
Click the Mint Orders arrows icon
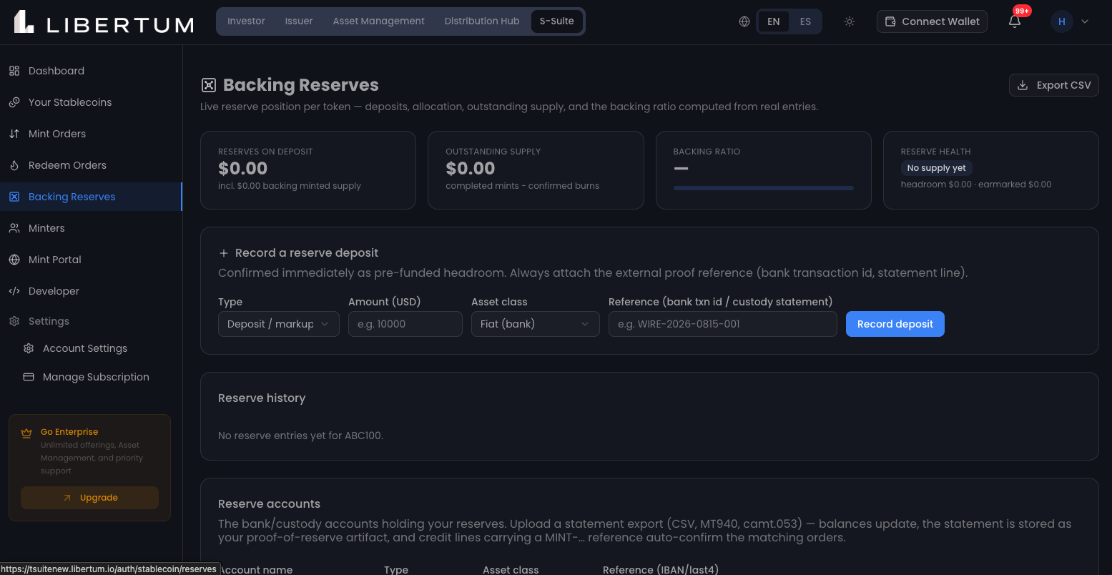click(x=14, y=134)
